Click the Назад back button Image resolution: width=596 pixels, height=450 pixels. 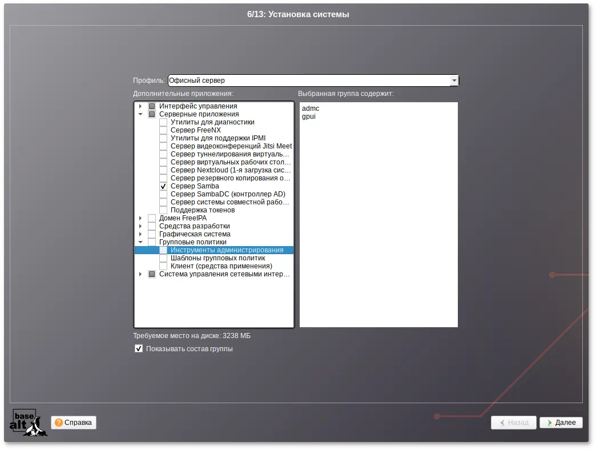coord(514,423)
